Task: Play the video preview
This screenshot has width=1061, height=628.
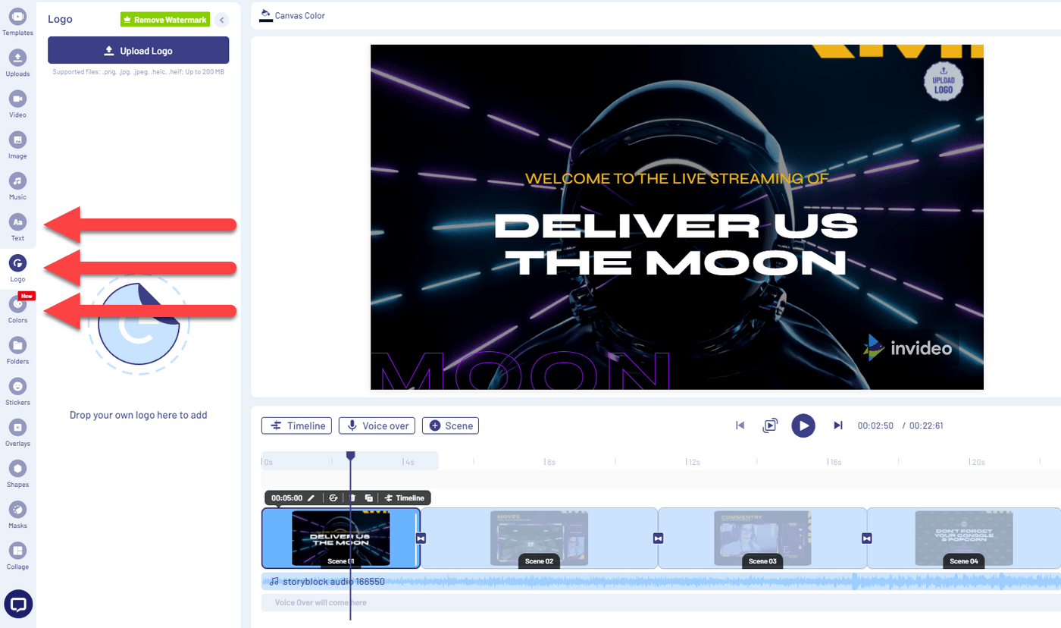Action: click(803, 425)
